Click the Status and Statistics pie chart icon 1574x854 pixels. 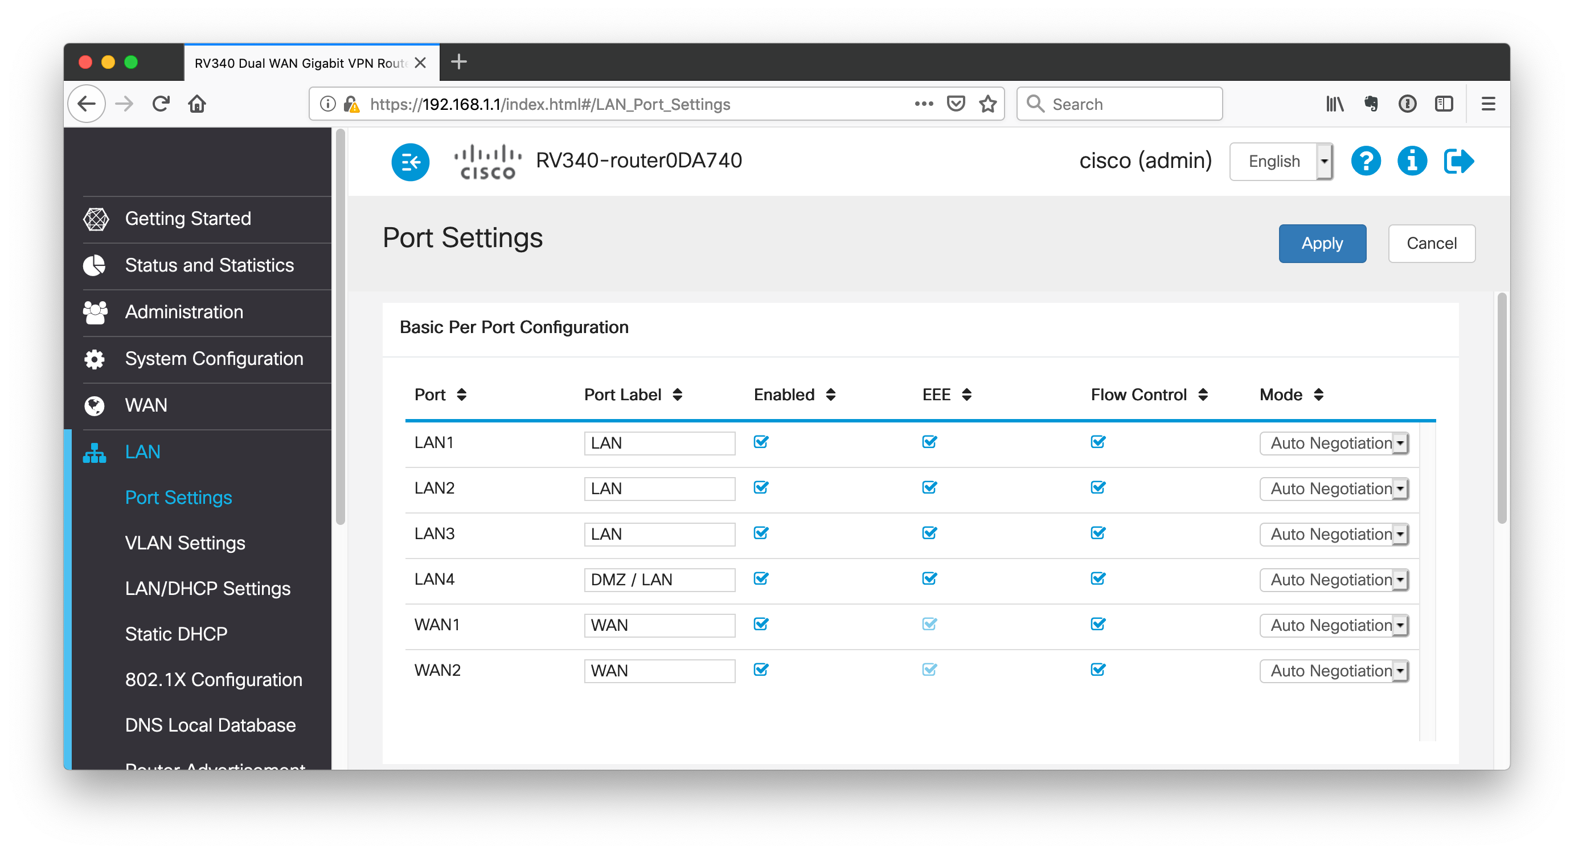click(95, 265)
